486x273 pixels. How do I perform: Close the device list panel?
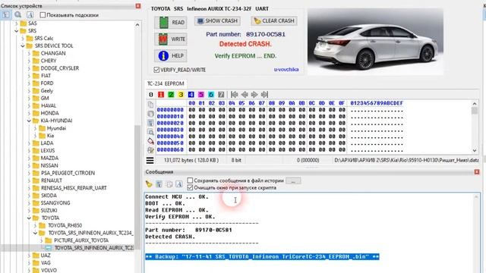coord(138,6)
